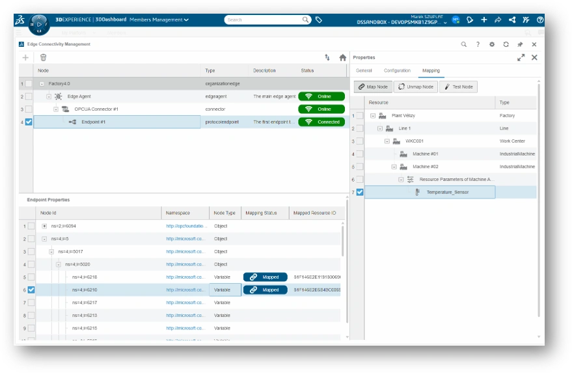The height and width of the screenshot is (373, 572).
Task: Click search magnifier in widget header
Action: [x=464, y=44]
